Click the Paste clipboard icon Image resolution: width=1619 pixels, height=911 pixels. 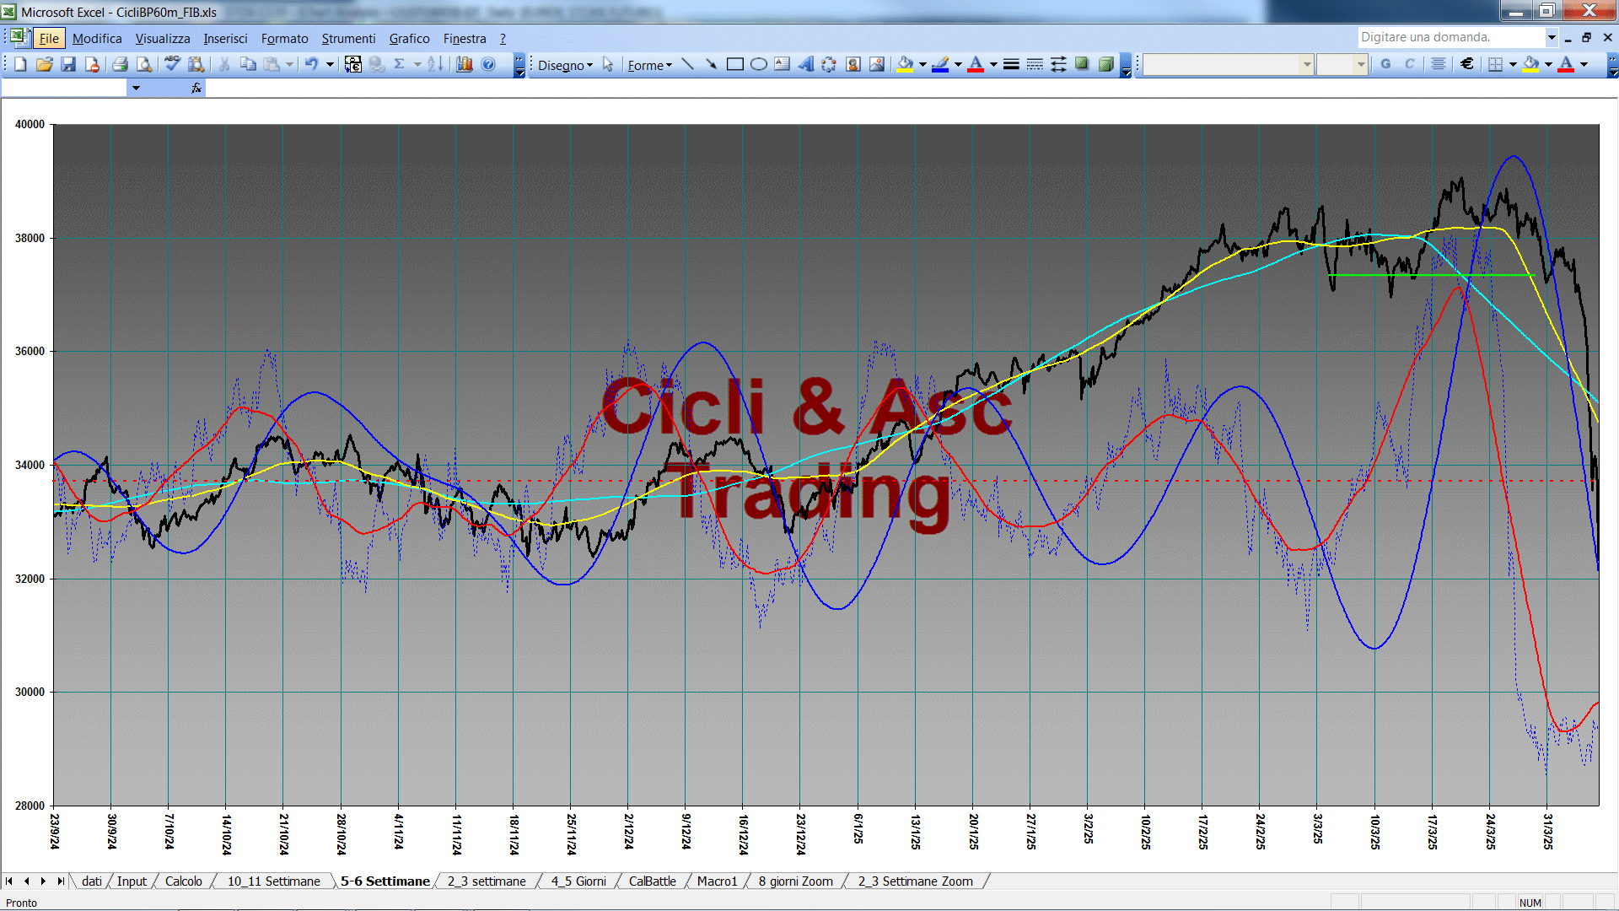coord(272,64)
